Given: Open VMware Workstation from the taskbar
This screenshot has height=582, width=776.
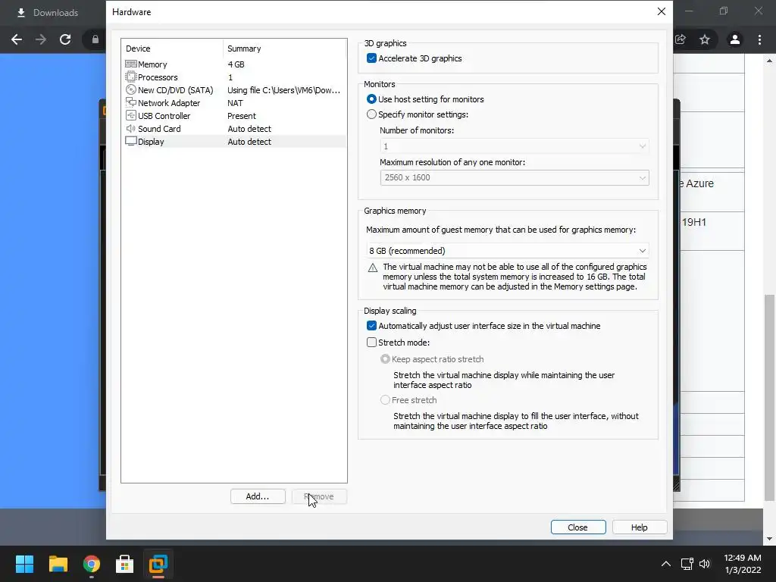Looking at the screenshot, I should pyautogui.click(x=158, y=564).
